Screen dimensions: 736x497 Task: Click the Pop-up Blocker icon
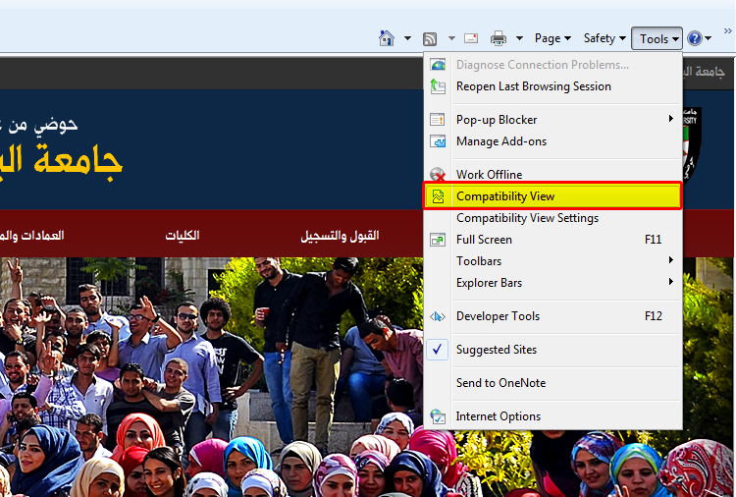coord(438,120)
